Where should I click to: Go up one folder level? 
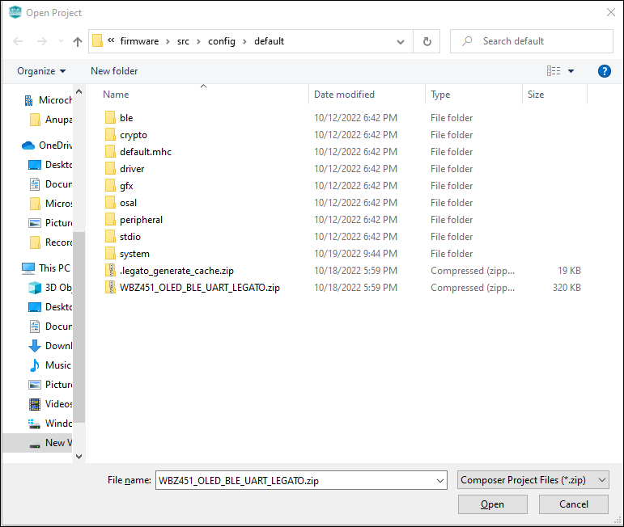pos(78,41)
